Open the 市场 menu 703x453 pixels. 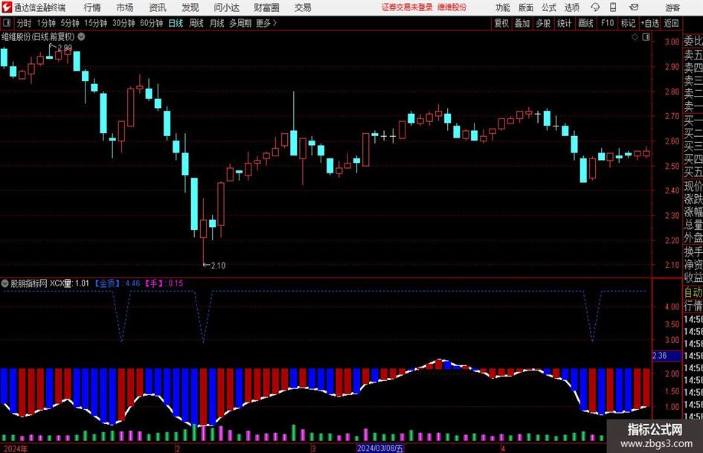(x=125, y=7)
